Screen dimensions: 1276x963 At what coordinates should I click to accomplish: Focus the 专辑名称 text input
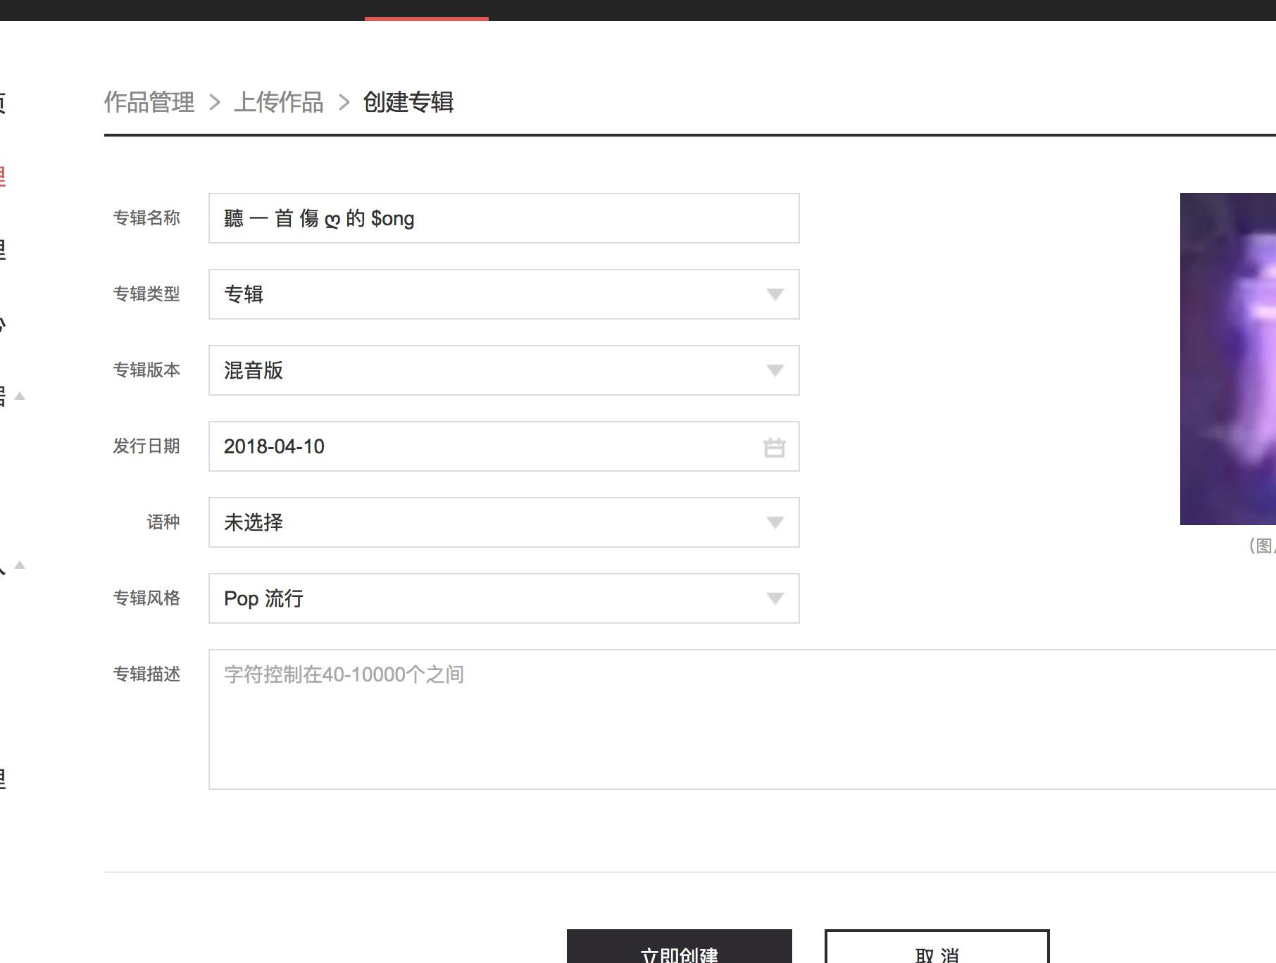point(503,218)
